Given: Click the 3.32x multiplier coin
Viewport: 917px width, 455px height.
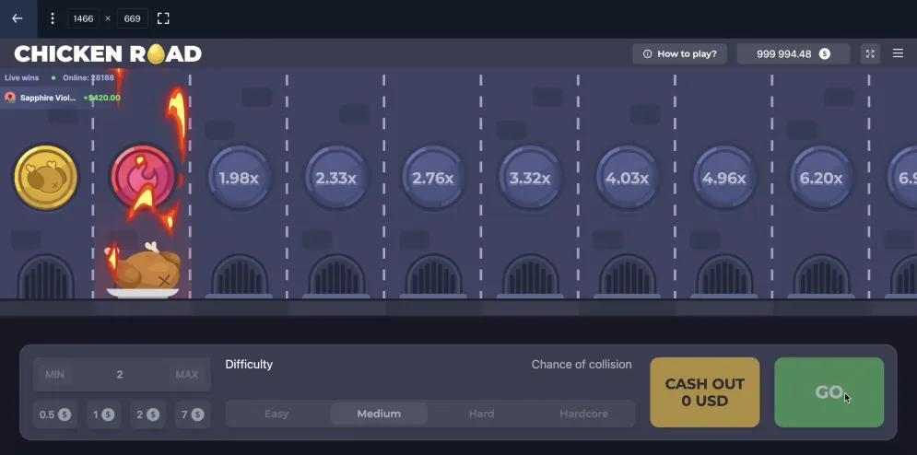Looking at the screenshot, I should (x=530, y=178).
